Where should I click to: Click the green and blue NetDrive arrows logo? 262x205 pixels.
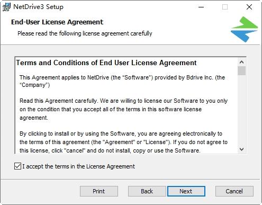tap(244, 29)
